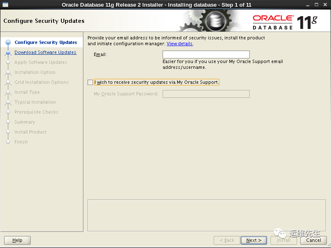Minimize the installer window
331x248 pixels.
coord(308,5)
